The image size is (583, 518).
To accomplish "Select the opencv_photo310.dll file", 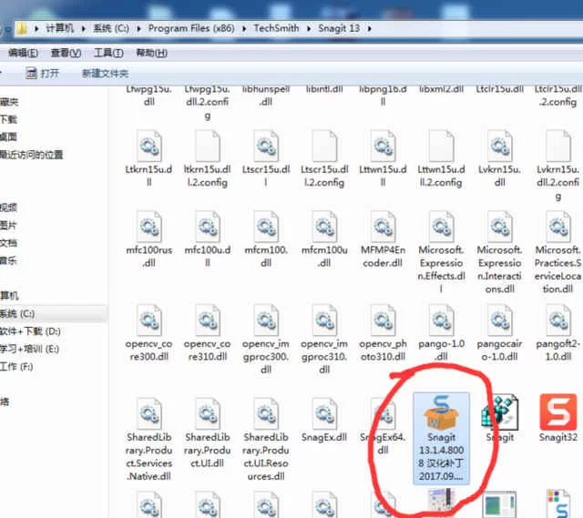I will [383, 333].
